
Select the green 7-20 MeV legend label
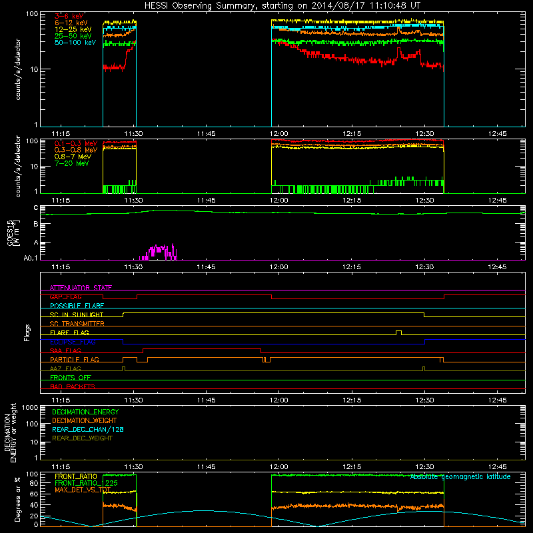(72, 163)
